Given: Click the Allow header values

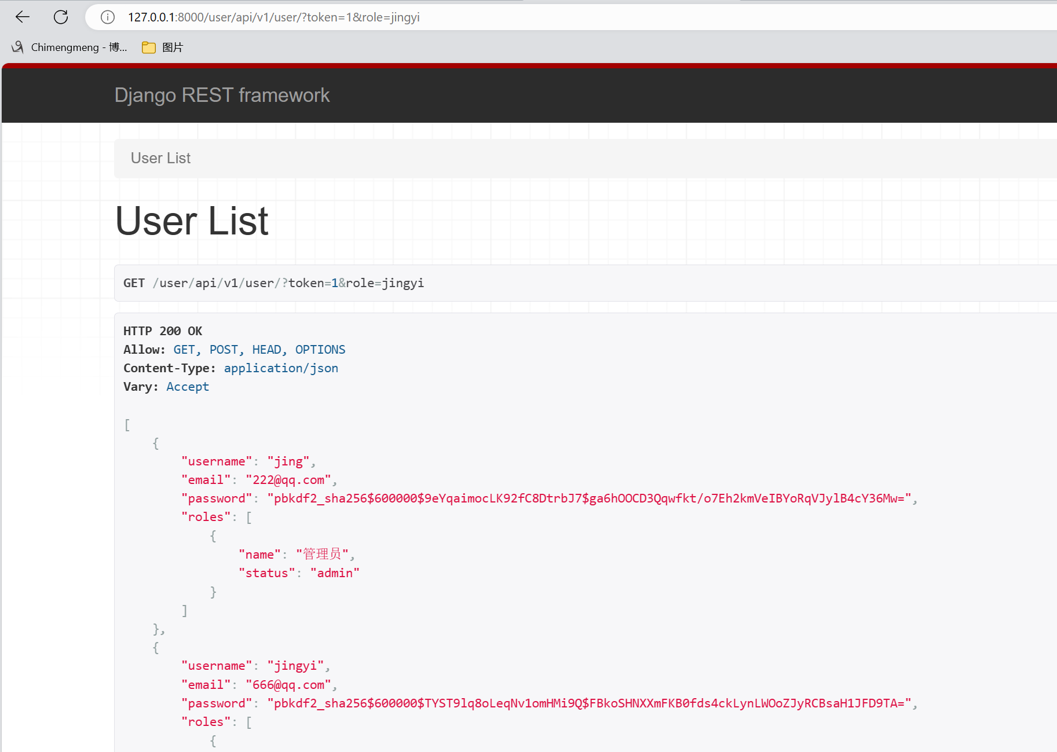Looking at the screenshot, I should click(259, 350).
